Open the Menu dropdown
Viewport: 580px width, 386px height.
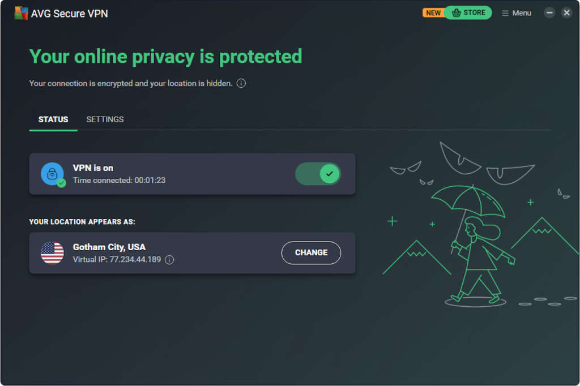tap(515, 12)
